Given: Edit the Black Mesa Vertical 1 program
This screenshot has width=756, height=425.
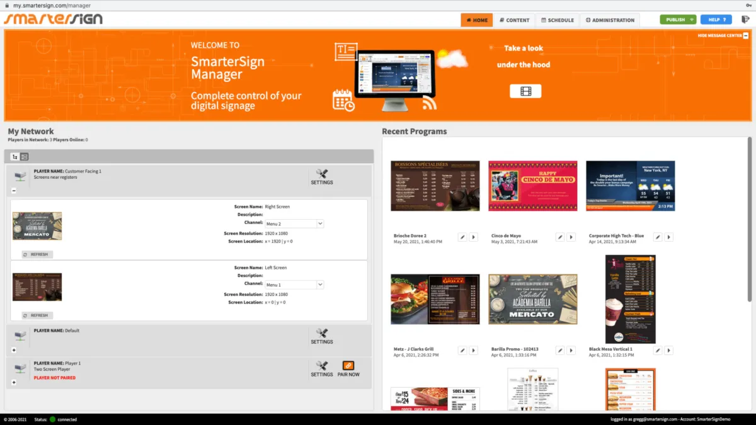Looking at the screenshot, I should [658, 350].
